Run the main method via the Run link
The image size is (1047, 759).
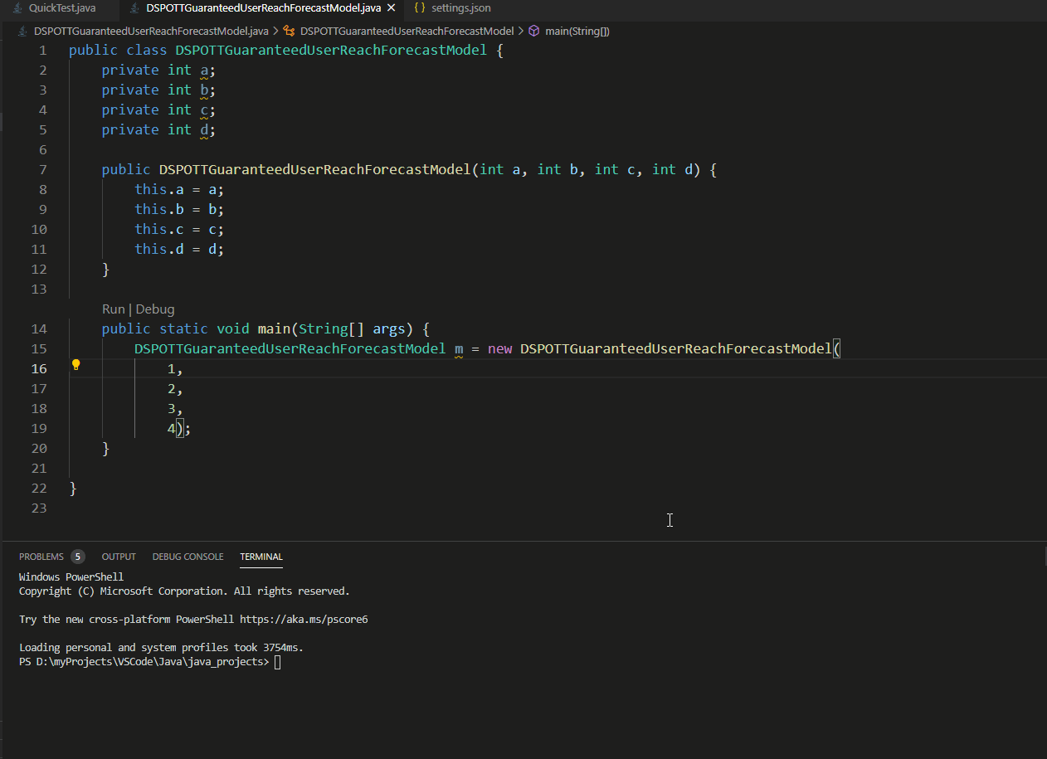(113, 309)
